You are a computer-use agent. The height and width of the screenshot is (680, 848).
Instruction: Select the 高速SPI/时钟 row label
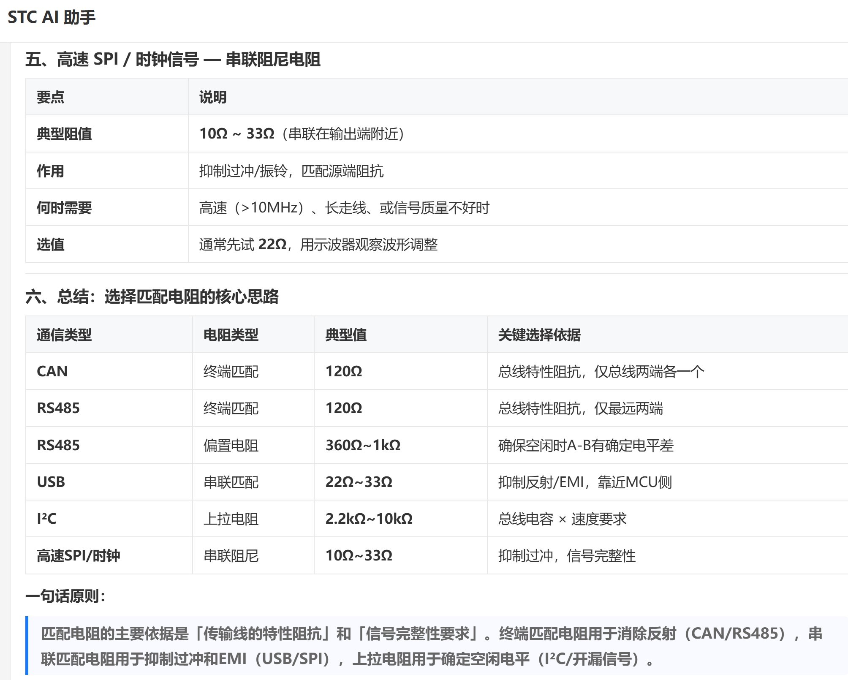point(79,556)
